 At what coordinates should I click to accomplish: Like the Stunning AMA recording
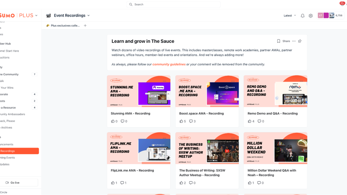click(x=113, y=121)
